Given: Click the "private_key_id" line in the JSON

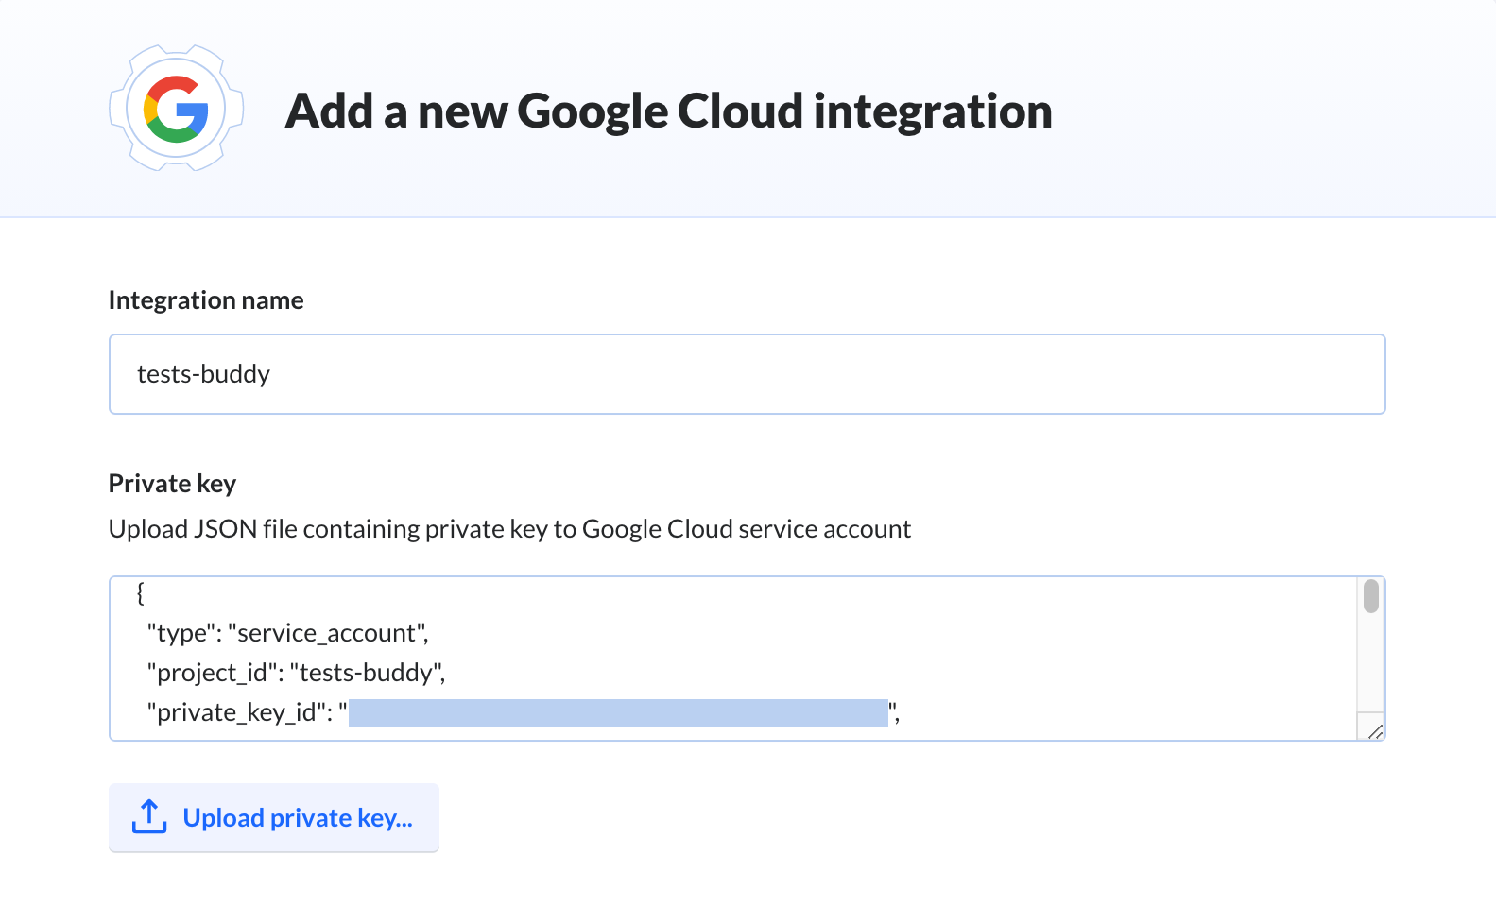Looking at the screenshot, I should [523, 712].
